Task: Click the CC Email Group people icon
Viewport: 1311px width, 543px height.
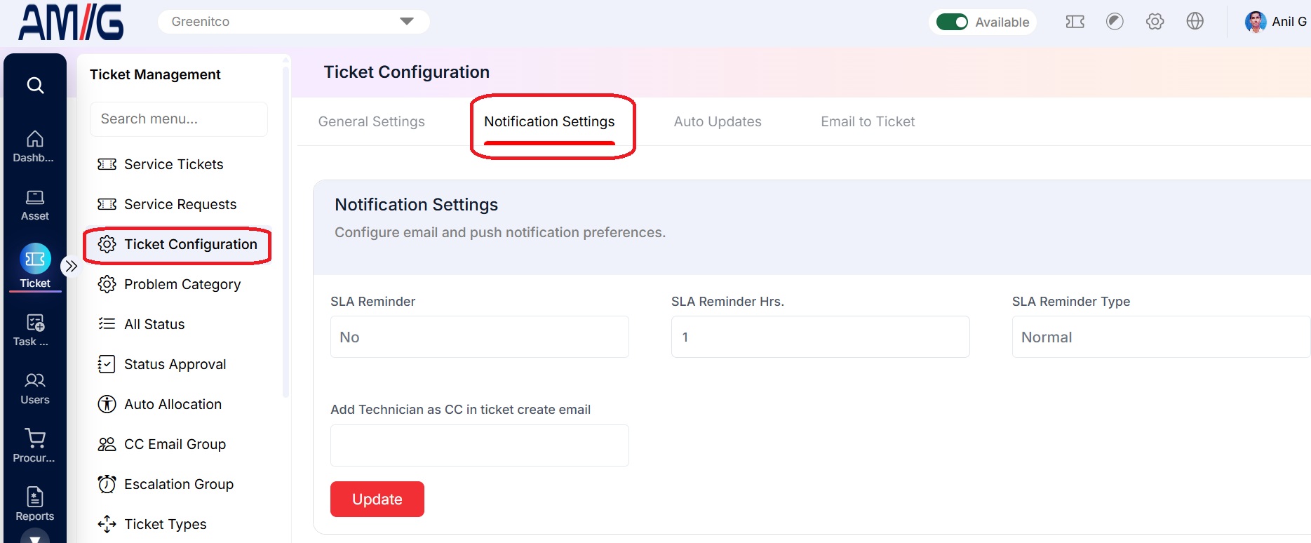Action: [107, 444]
